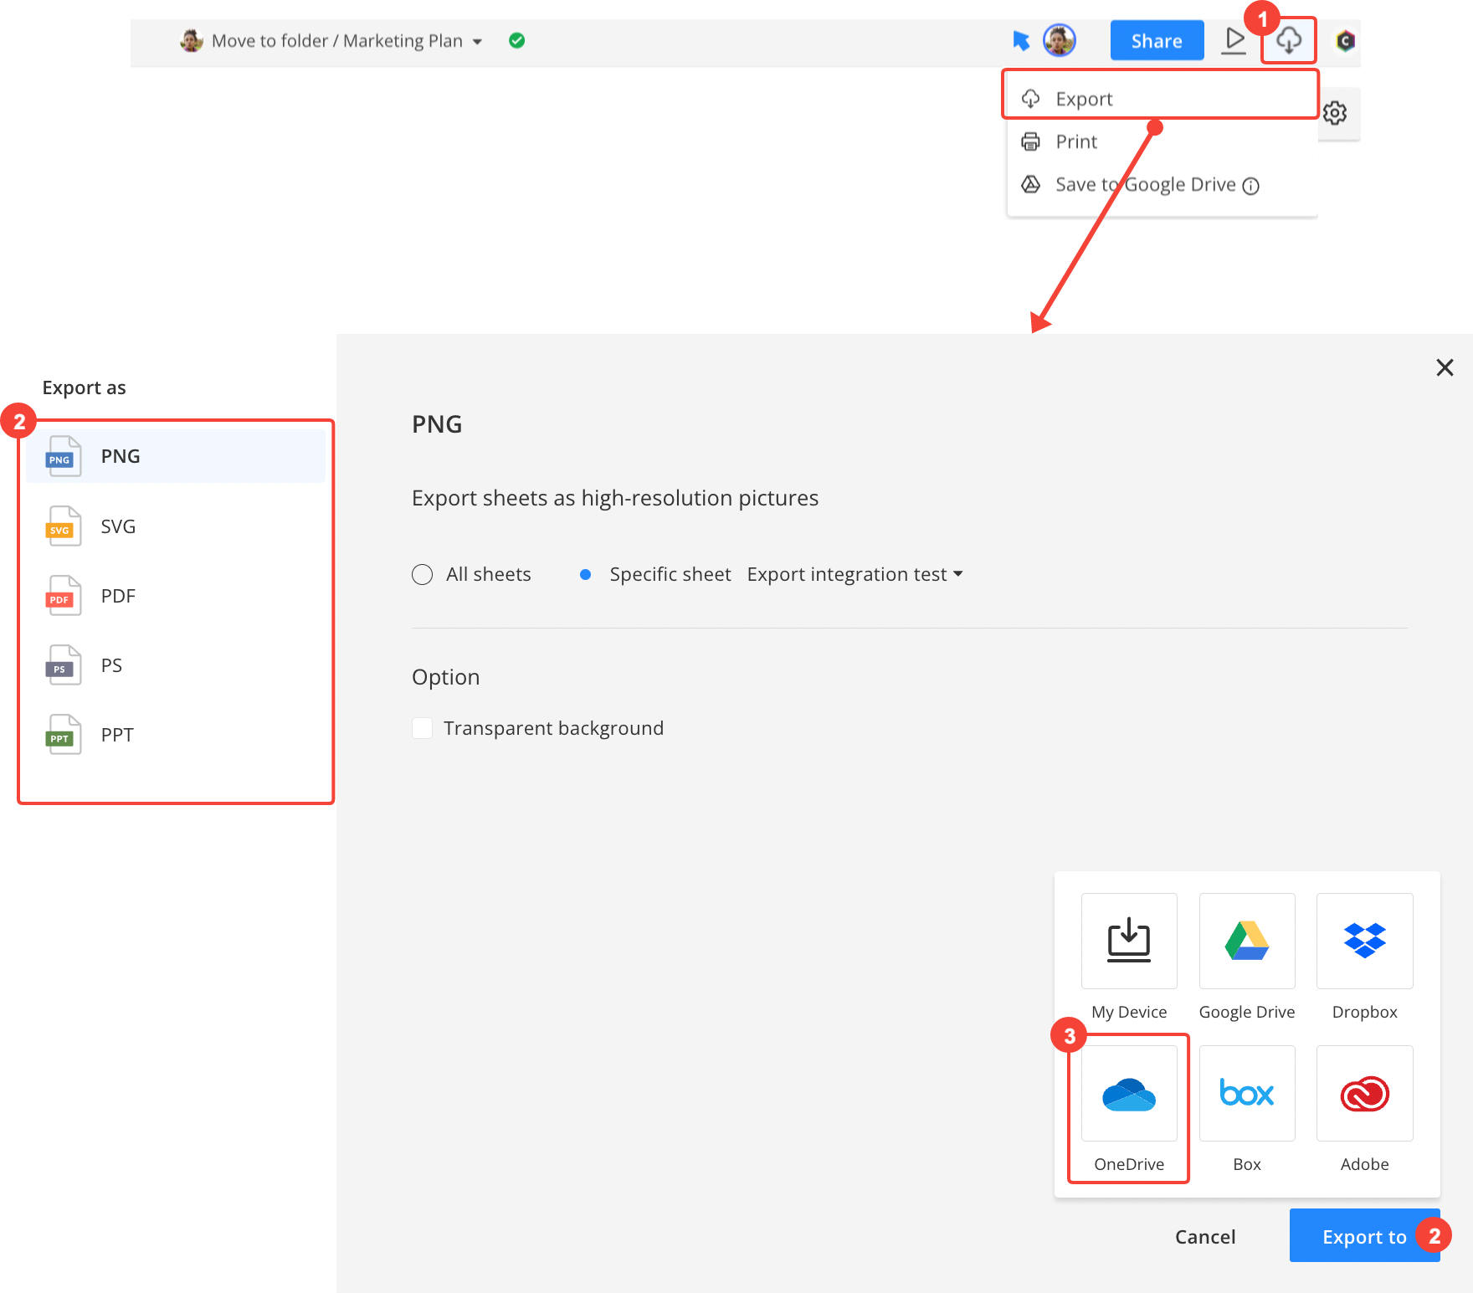Click the Move to folder / Marketing Plan title
The height and width of the screenshot is (1293, 1473).
337,41
